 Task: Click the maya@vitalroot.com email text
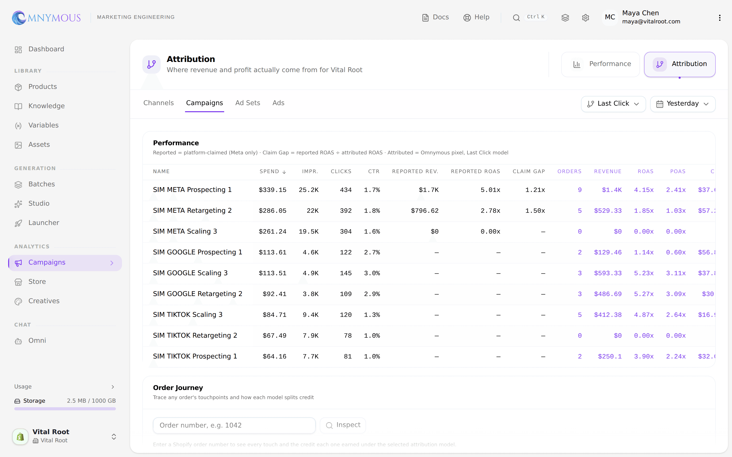651,22
